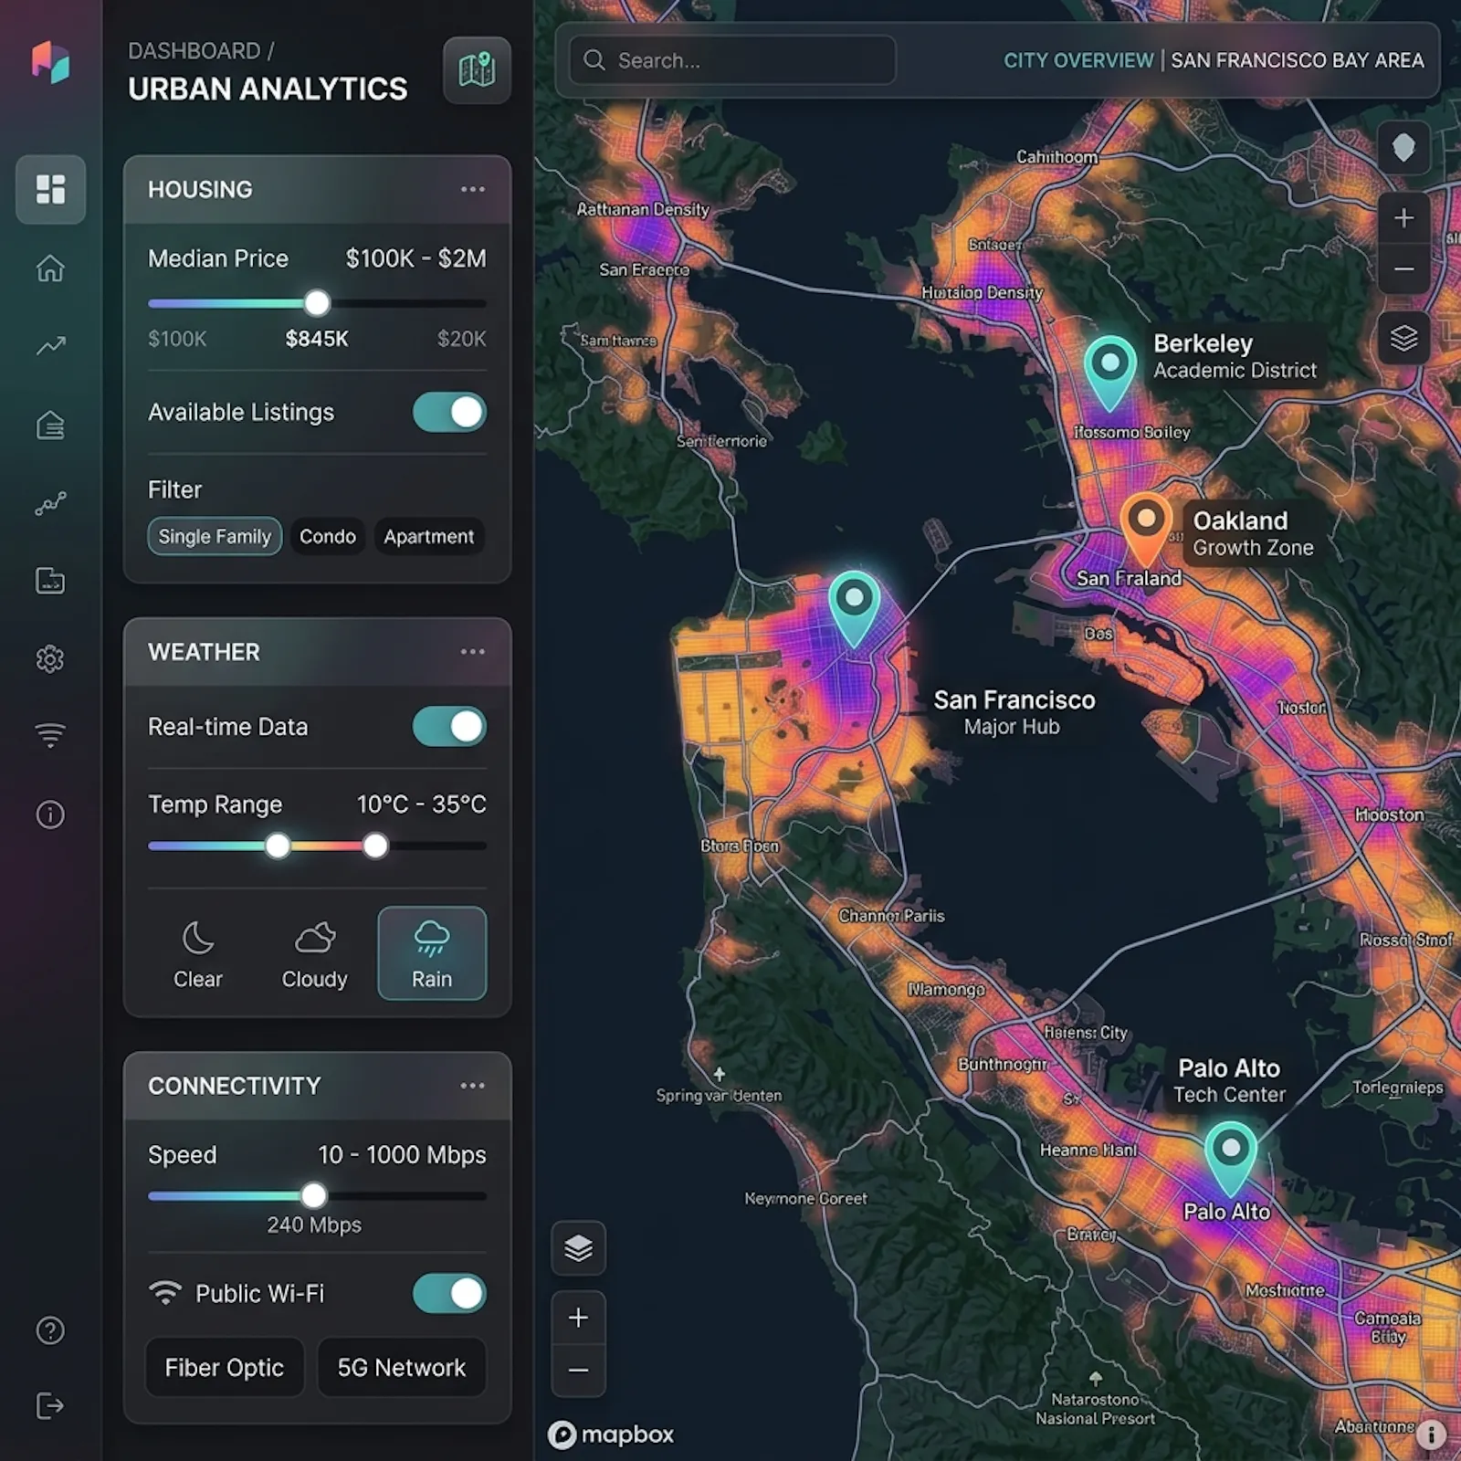Click the Palo Alto map pin
Viewport: 1461px width, 1461px height.
[x=1230, y=1158]
